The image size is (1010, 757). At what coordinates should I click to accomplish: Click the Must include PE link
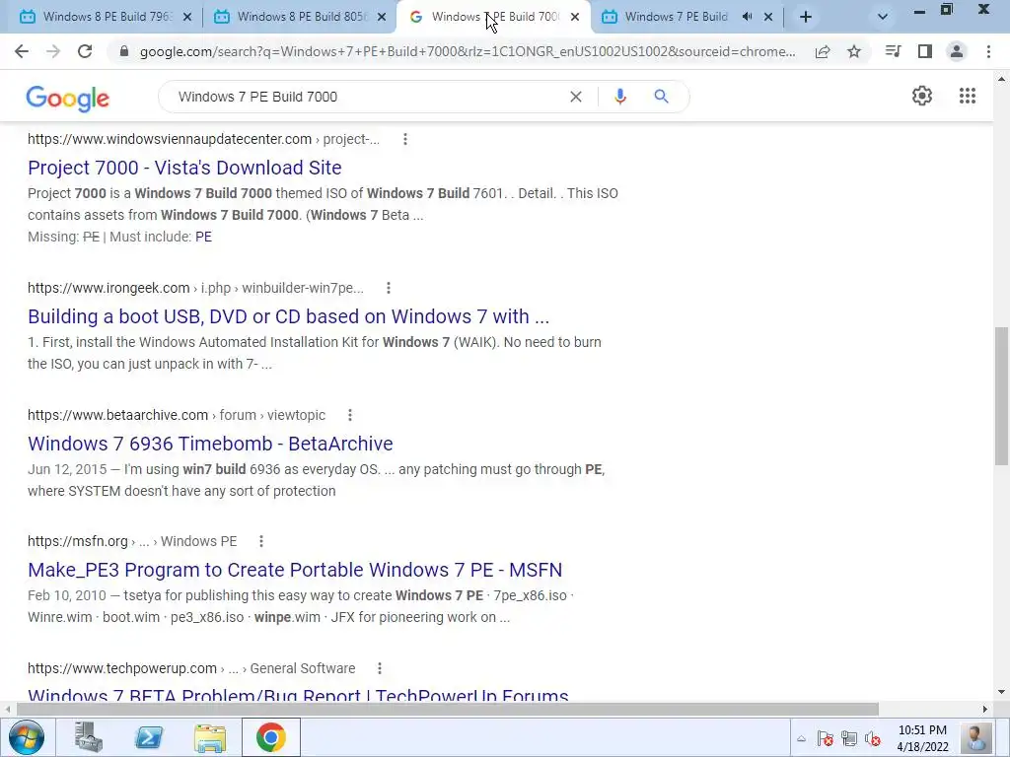[x=203, y=237]
